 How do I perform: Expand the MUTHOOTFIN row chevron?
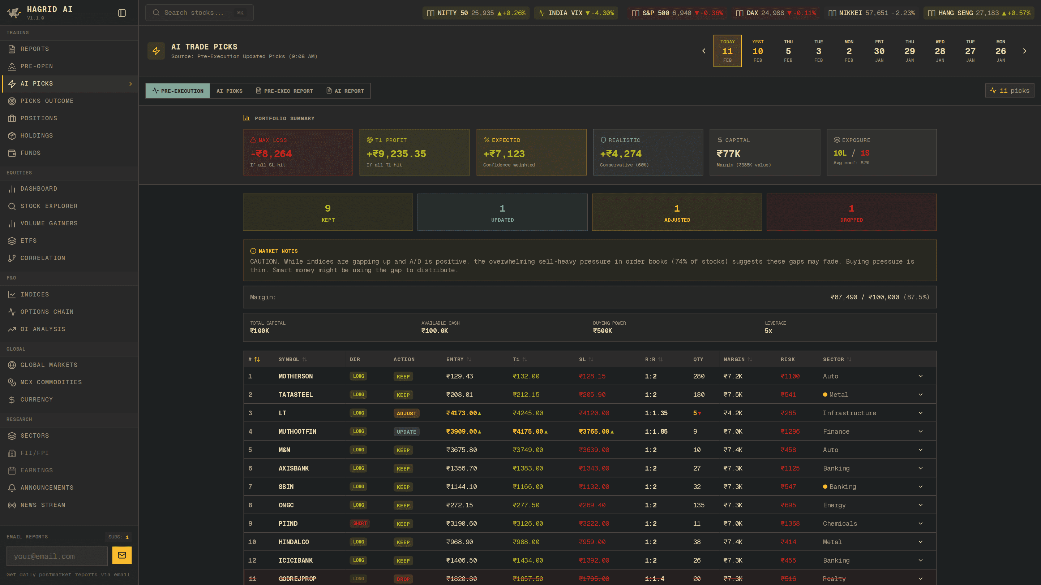tap(920, 432)
